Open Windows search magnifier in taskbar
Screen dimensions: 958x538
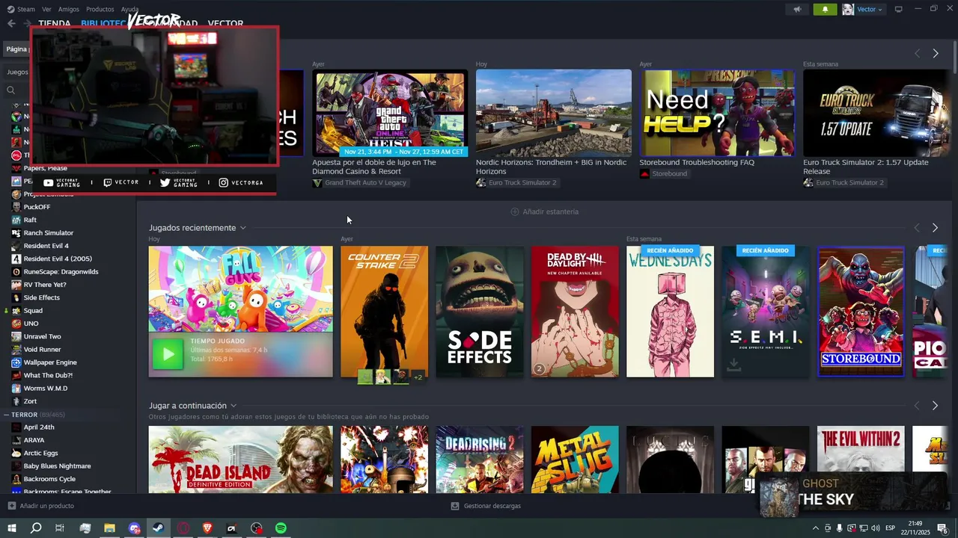[x=36, y=528]
